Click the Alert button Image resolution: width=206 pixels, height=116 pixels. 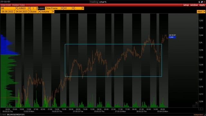pos(200,12)
